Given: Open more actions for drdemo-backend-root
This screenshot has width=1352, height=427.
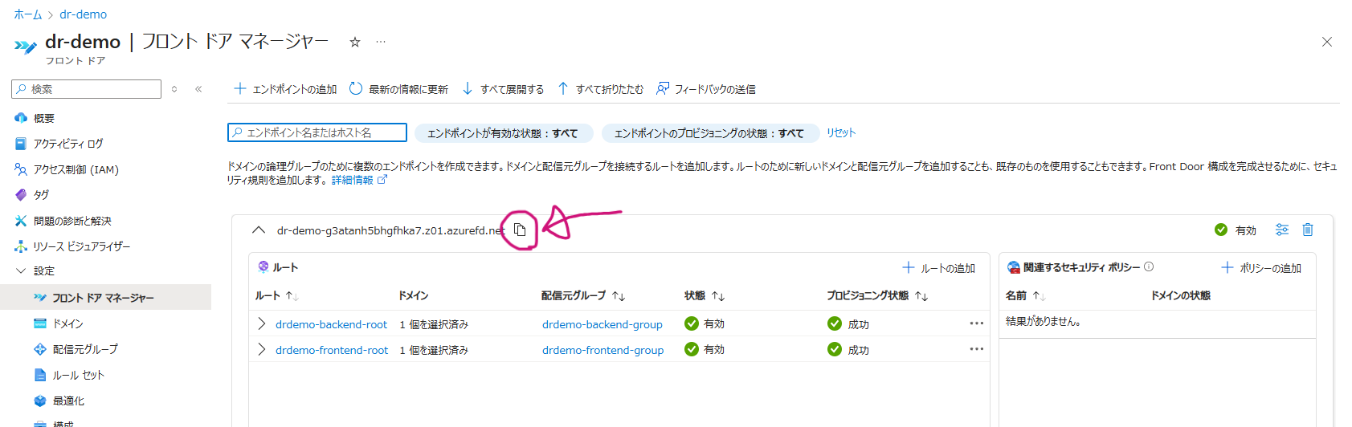Looking at the screenshot, I should pyautogui.click(x=977, y=323).
